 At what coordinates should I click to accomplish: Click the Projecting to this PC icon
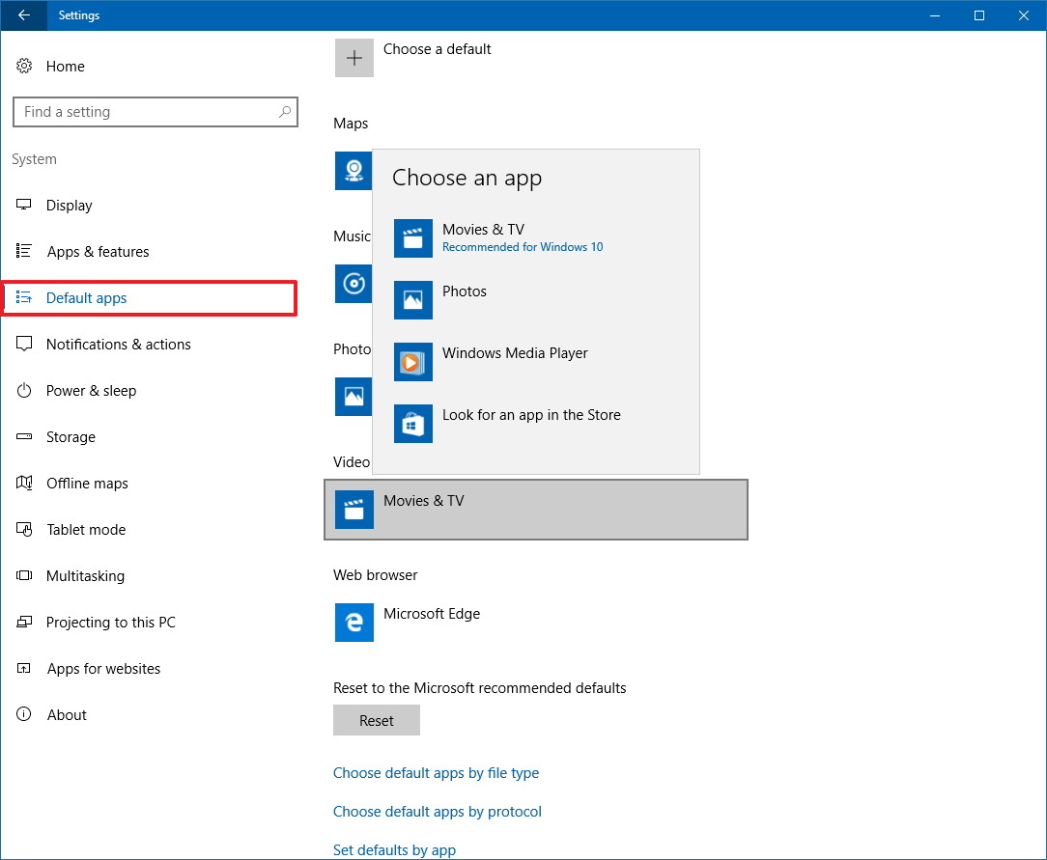click(24, 622)
